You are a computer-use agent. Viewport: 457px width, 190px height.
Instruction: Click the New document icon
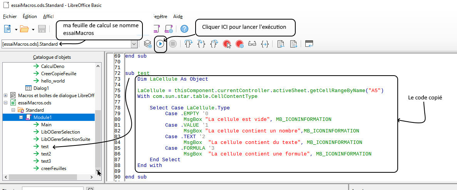tap(7, 29)
